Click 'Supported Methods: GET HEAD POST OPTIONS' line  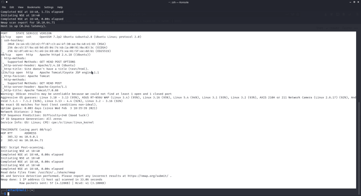pos(41,62)
